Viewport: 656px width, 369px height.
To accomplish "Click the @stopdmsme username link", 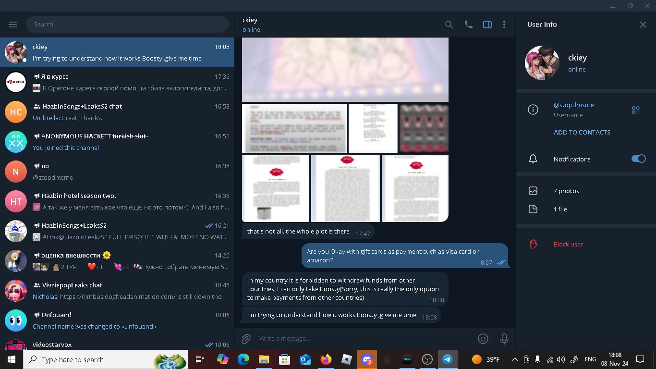I will point(573,105).
